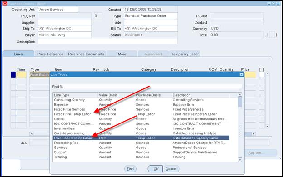Click the Buyer field
Viewport: 283px width, 177px height.
pos(64,35)
